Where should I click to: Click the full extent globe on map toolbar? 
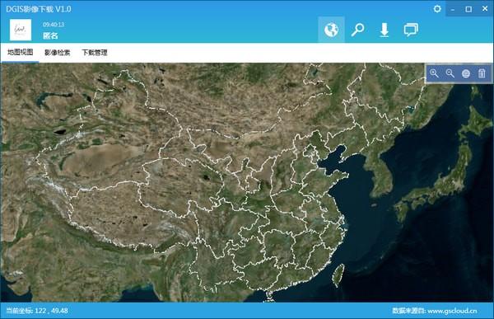[466, 73]
